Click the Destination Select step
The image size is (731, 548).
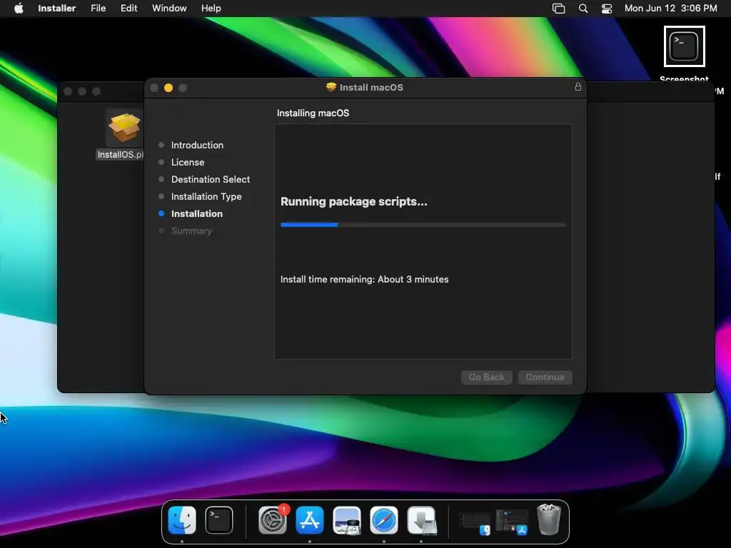coord(211,179)
